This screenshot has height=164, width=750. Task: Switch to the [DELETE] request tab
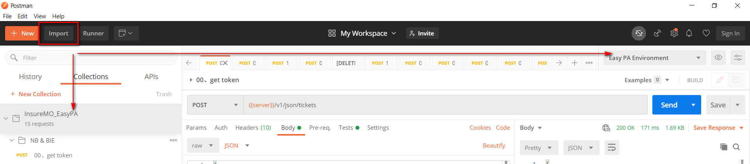pos(346,63)
